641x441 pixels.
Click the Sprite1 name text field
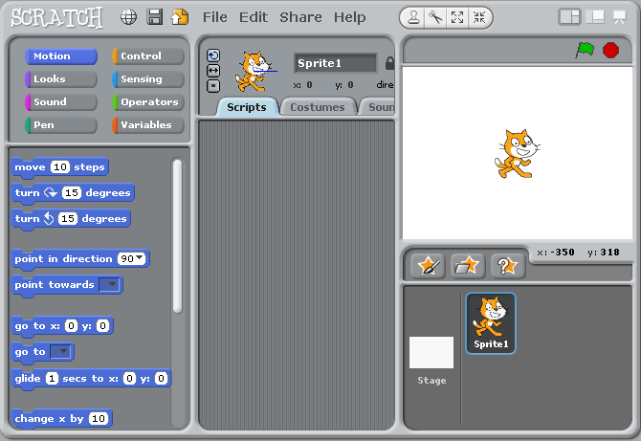point(335,63)
